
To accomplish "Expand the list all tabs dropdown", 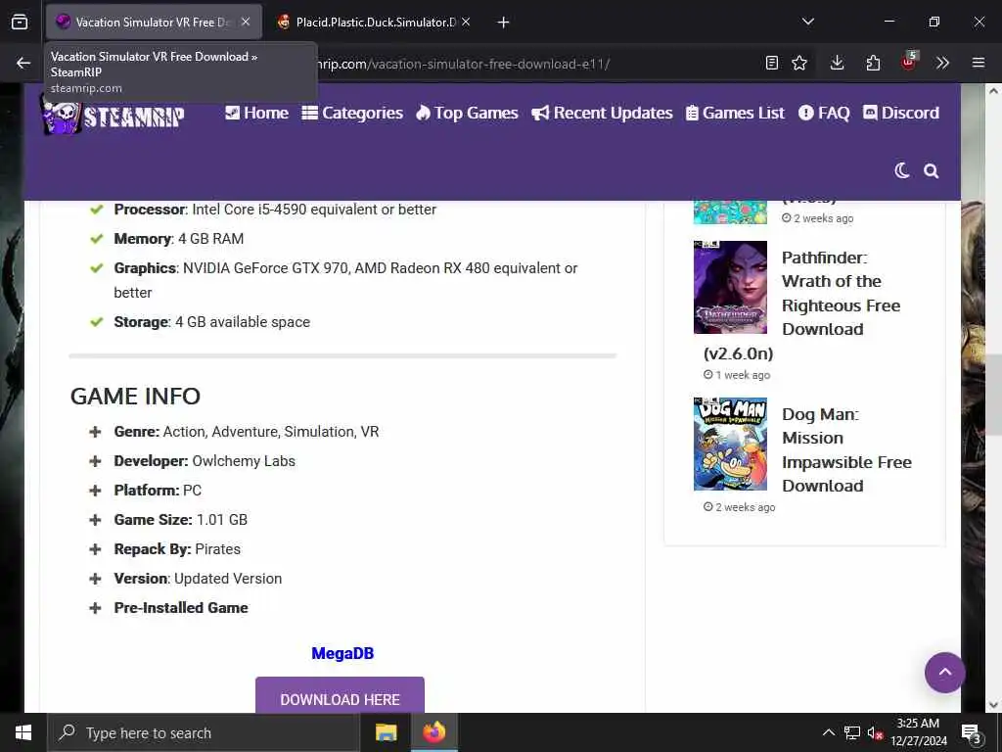I will 808,22.
